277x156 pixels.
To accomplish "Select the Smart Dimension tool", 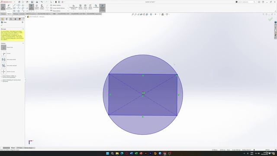I will [9, 7].
